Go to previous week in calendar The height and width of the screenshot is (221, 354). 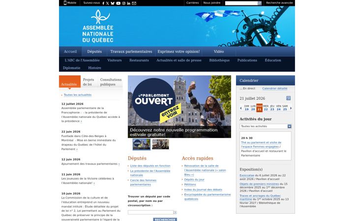pyautogui.click(x=240, y=108)
